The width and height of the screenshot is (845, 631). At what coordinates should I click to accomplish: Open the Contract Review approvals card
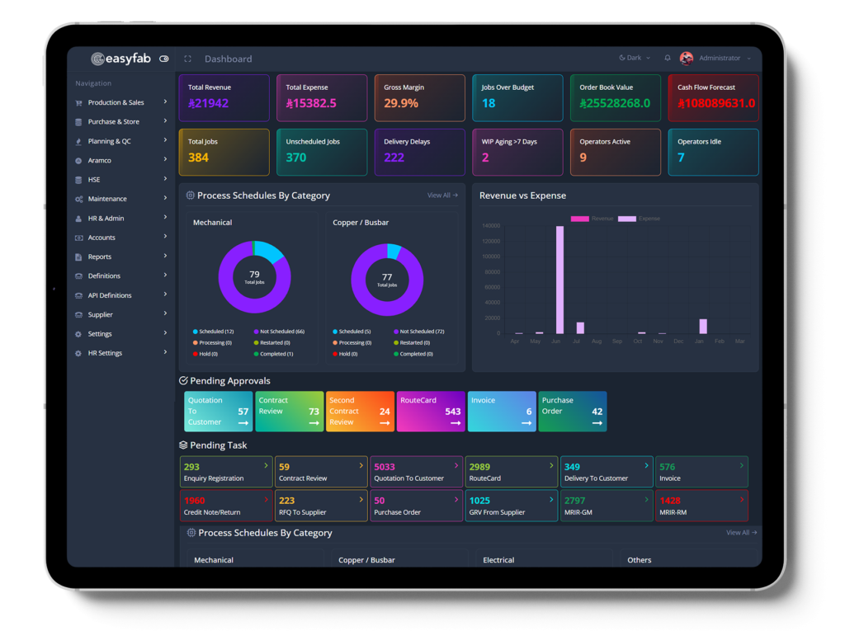290,411
